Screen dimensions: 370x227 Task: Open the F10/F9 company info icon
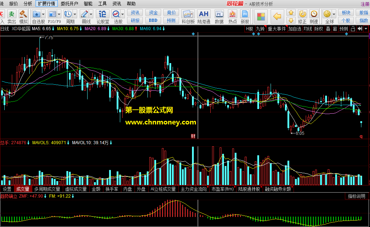[x=52, y=14]
